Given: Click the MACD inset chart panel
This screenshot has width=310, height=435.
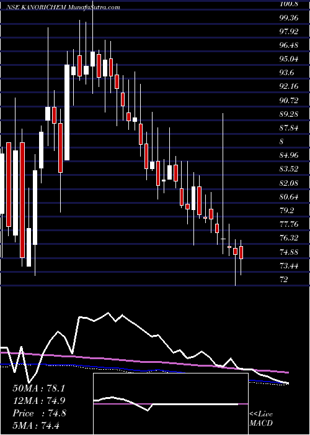Looking at the screenshot, I should click(x=170, y=404).
